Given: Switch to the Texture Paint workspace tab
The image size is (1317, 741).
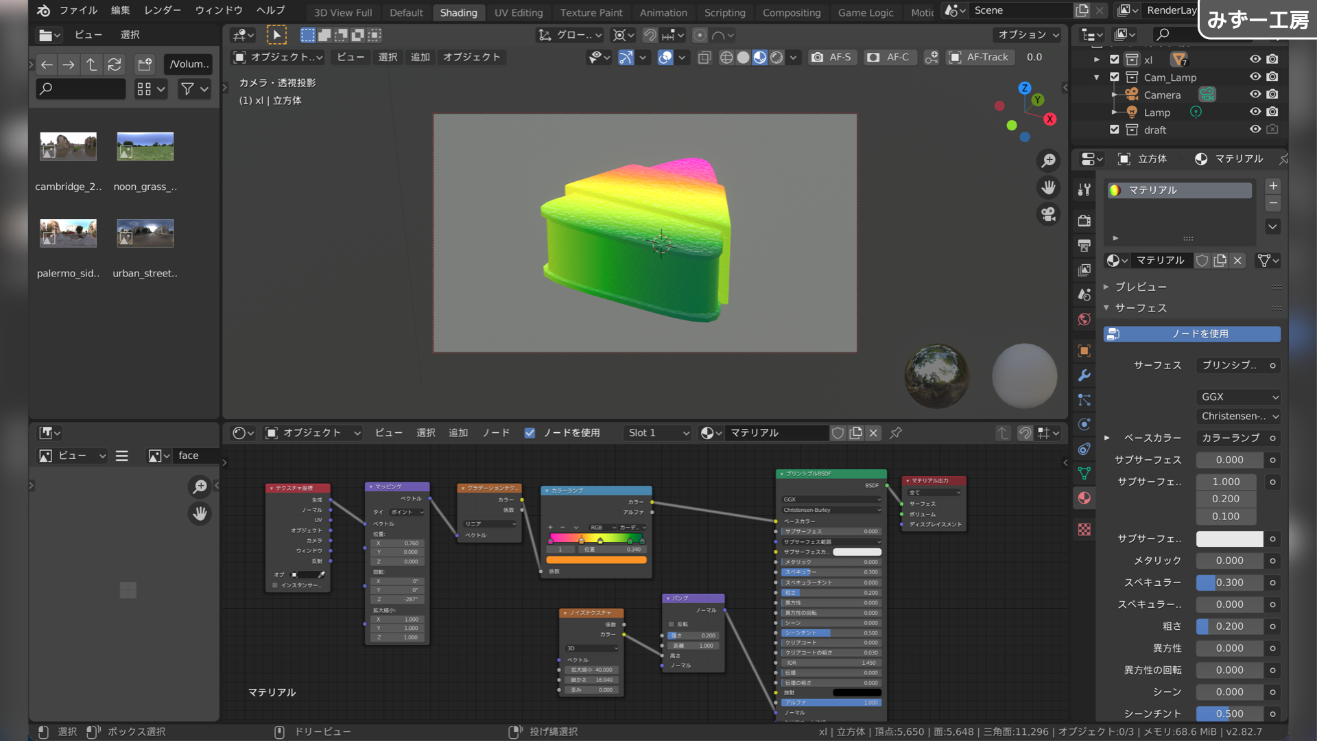Looking at the screenshot, I should (x=591, y=12).
